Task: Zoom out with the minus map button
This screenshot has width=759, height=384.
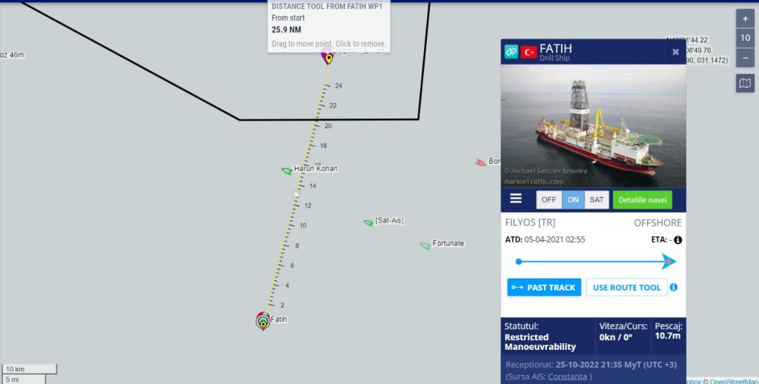Action: (745, 58)
